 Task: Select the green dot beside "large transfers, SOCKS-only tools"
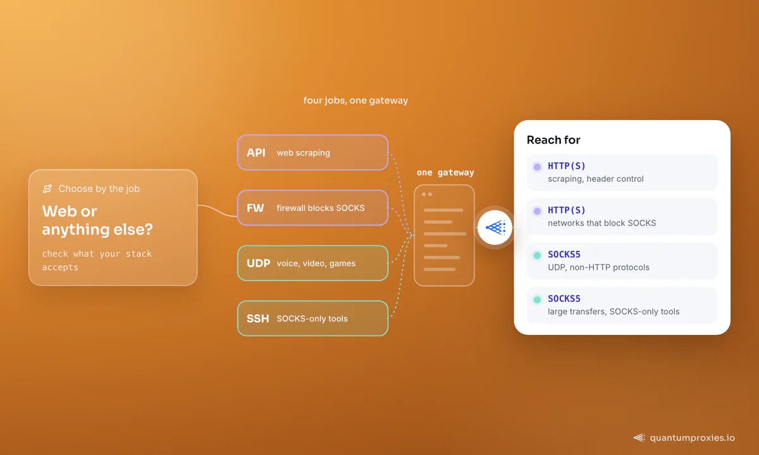coord(537,300)
